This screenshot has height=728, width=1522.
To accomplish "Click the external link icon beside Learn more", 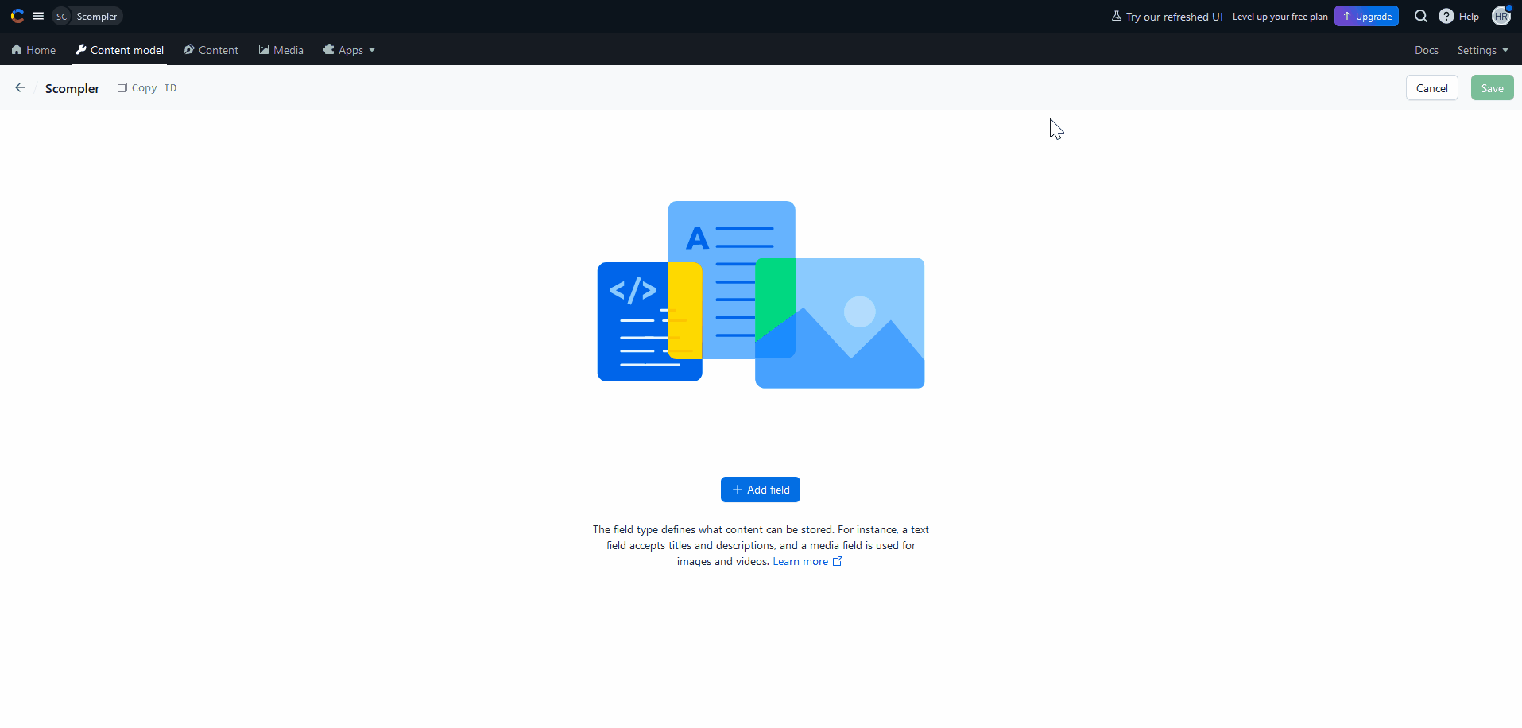I will coord(838,561).
